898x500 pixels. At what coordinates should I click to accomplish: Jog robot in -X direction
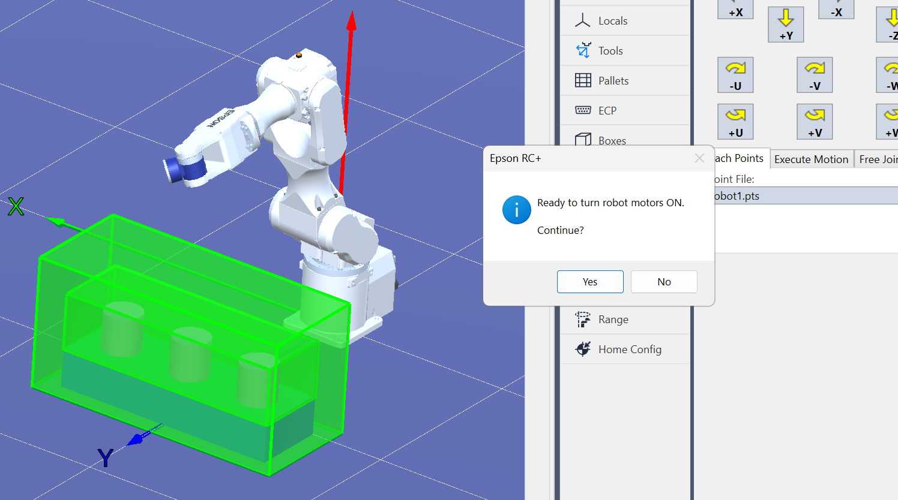836,10
